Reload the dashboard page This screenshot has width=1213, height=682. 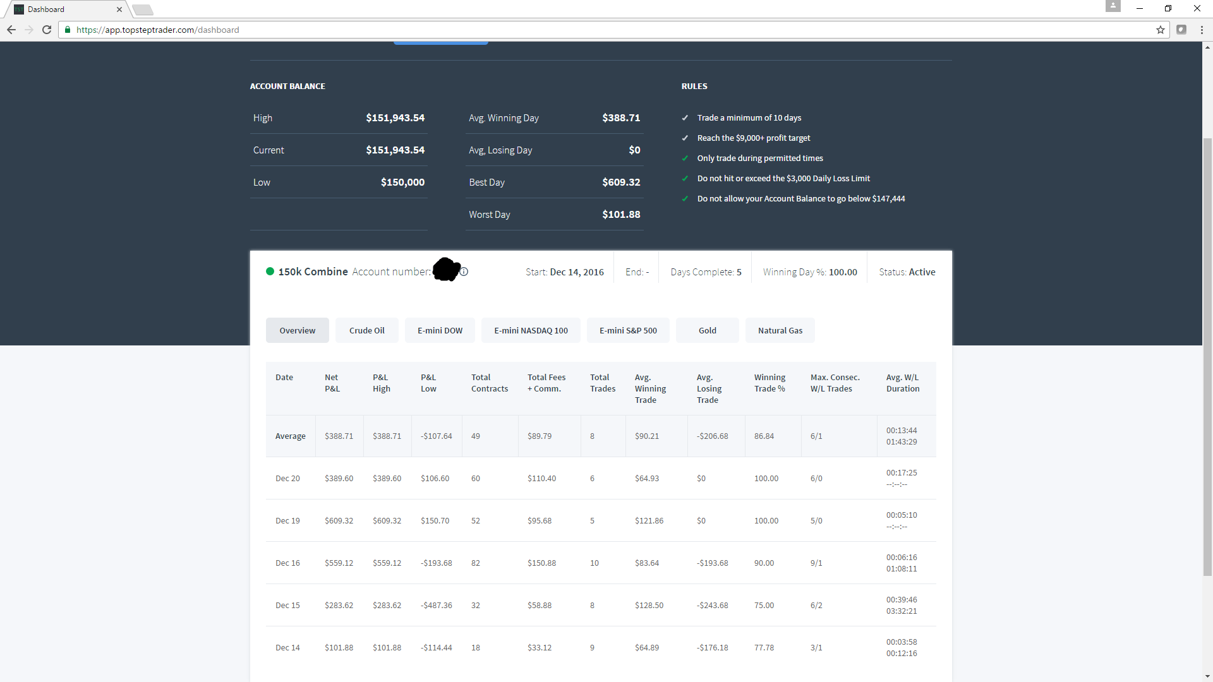[46, 30]
